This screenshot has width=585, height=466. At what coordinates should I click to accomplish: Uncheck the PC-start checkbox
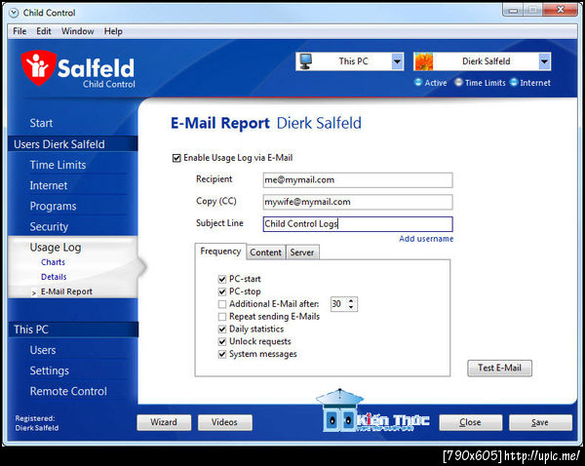pyautogui.click(x=222, y=279)
